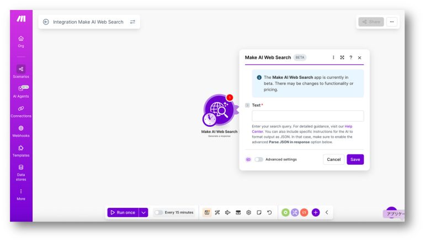
Task: Collapse the toolbar with the left chevron
Action: pos(326,212)
